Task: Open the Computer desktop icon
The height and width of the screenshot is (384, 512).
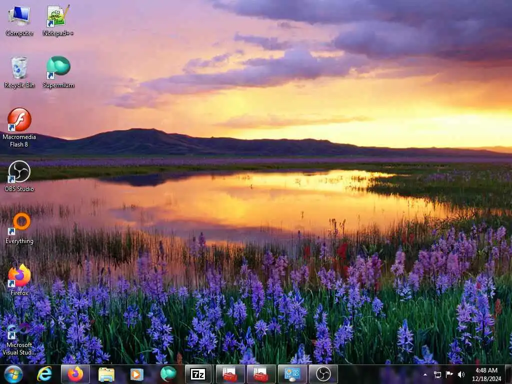Action: click(x=19, y=20)
